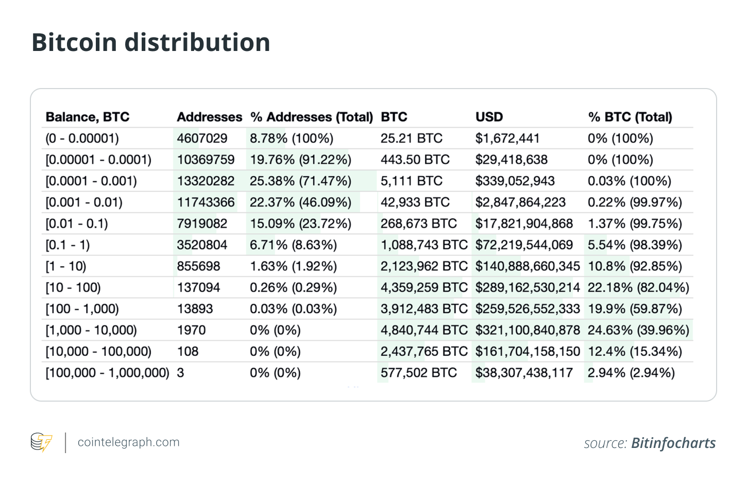Click the 13320282 addresses cell
This screenshot has width=747, height=484.
pyautogui.click(x=206, y=181)
